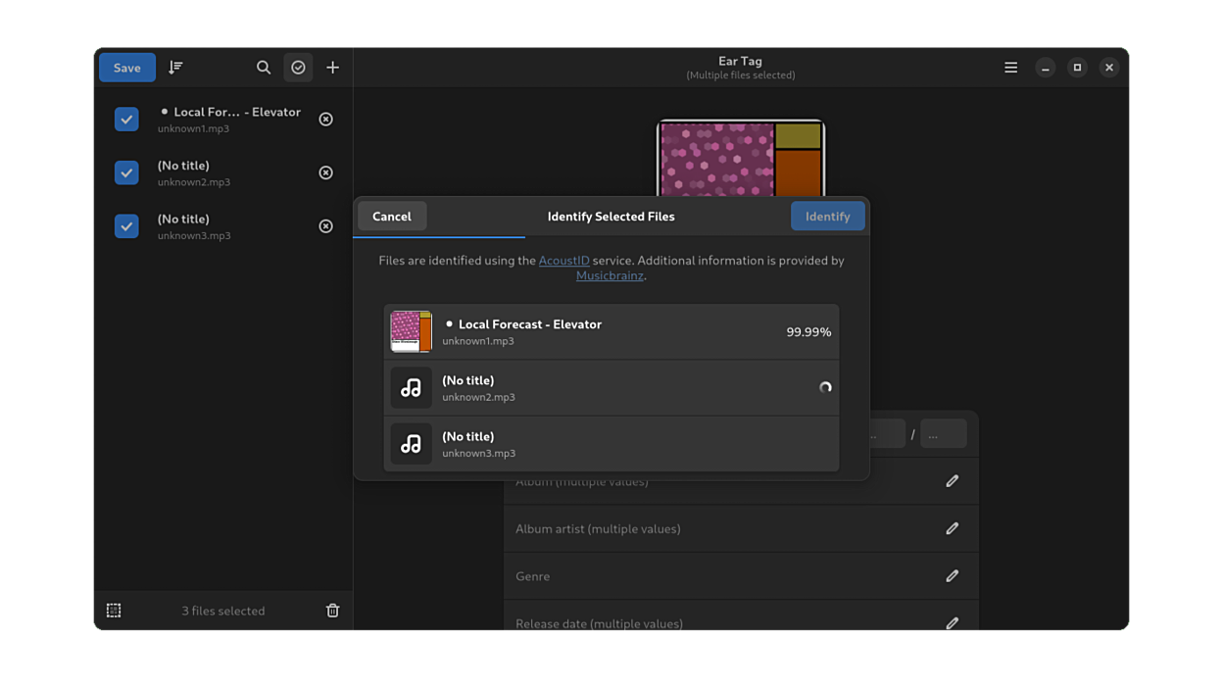Viewport: 1223px width, 688px height.
Task: Open the search files icon
Action: point(264,68)
